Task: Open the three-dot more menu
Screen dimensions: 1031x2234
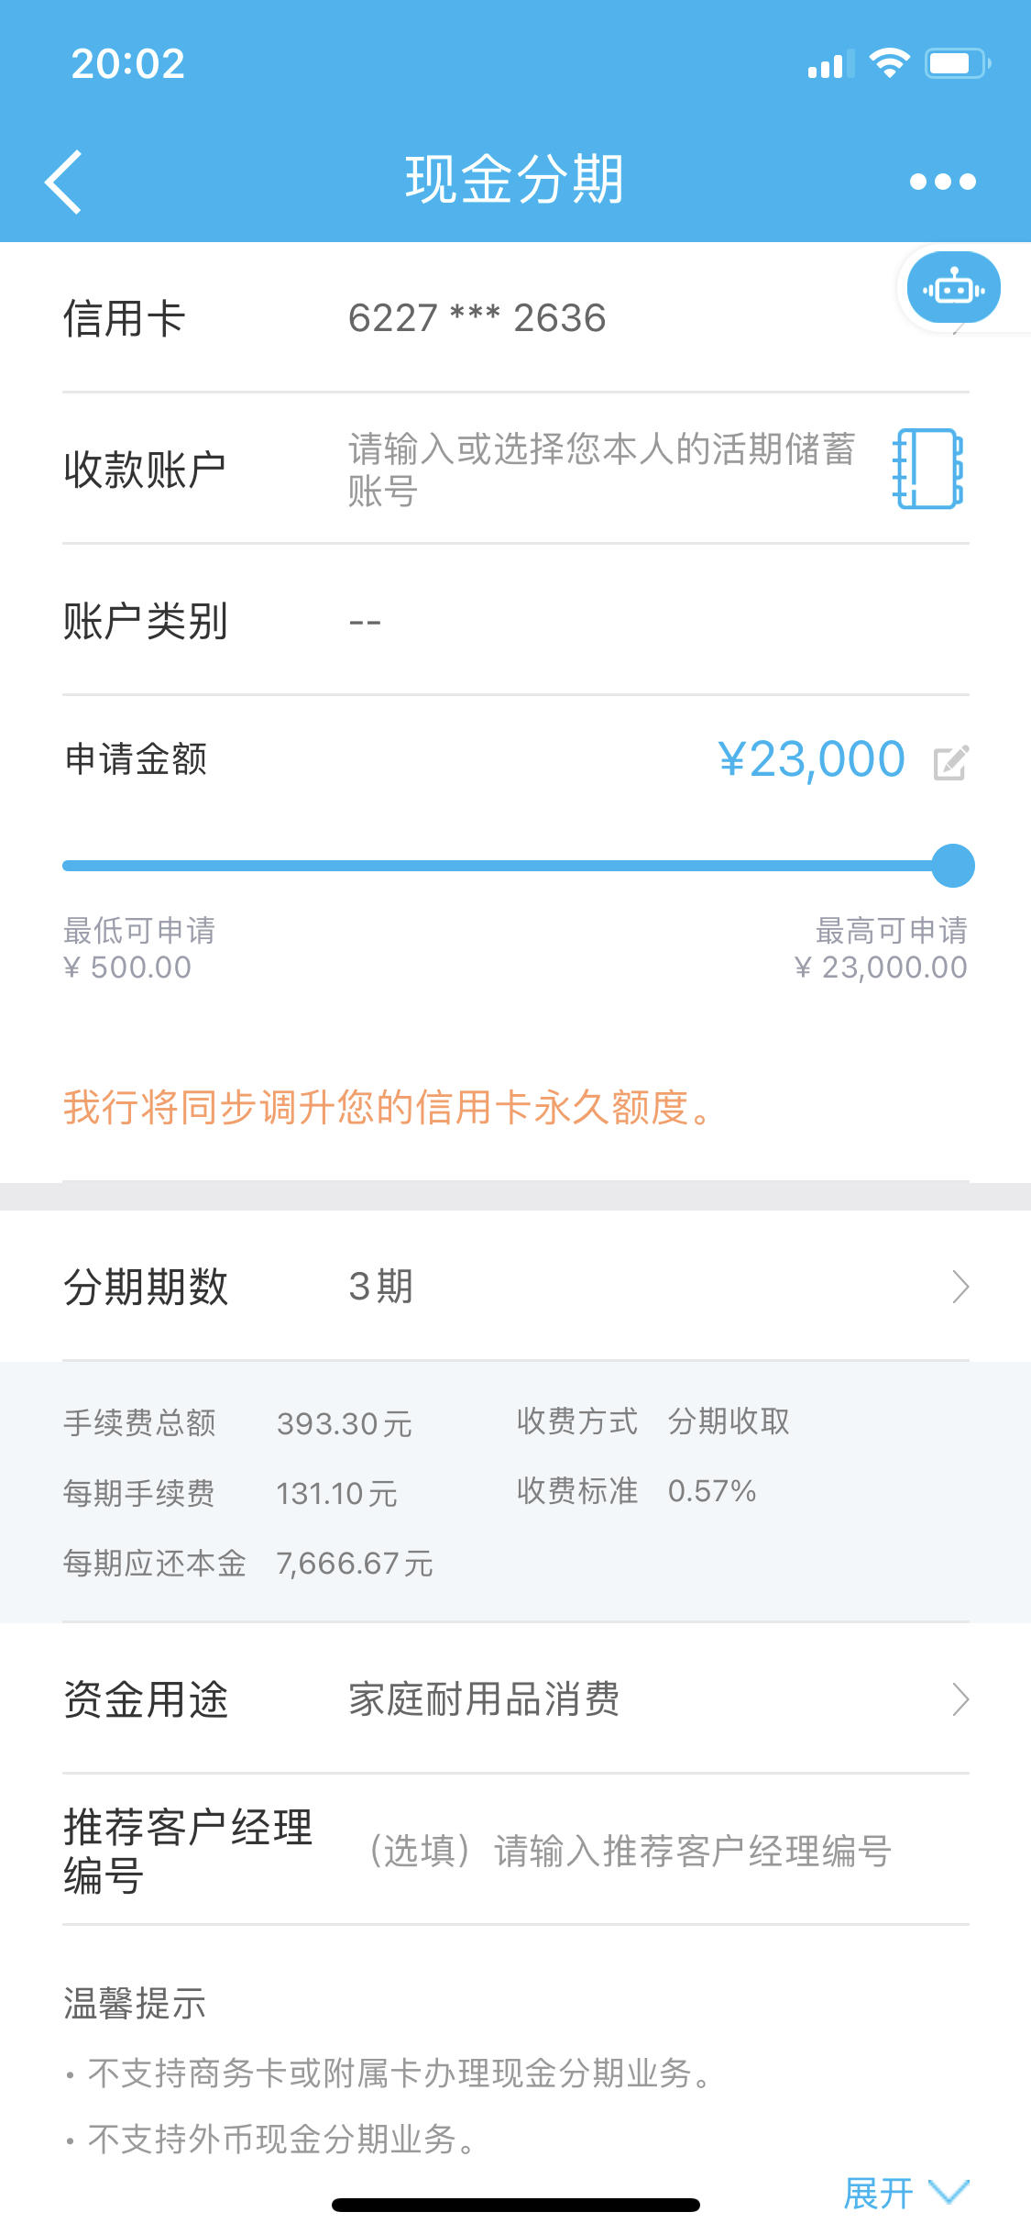Action: (942, 182)
